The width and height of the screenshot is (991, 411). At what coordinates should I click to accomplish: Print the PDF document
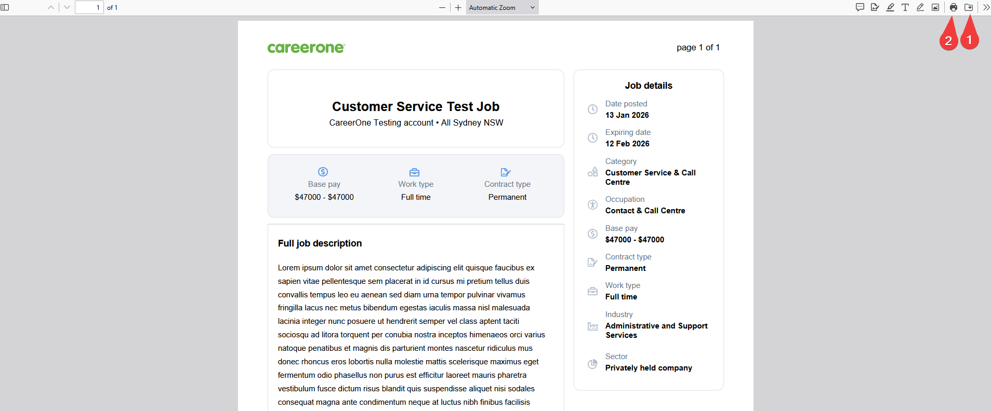coord(954,7)
